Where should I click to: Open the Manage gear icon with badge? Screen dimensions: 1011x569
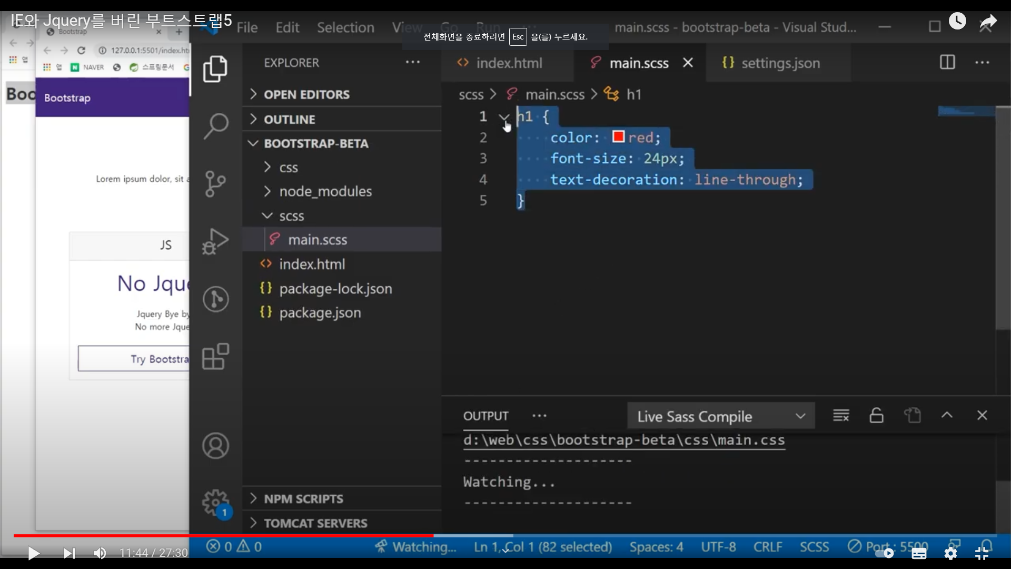(215, 503)
